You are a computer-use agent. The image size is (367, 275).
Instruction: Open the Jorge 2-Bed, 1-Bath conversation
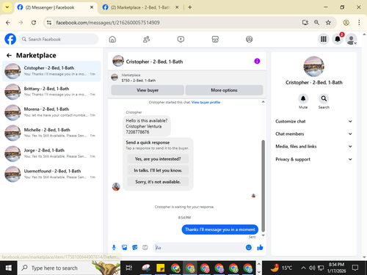(x=51, y=153)
